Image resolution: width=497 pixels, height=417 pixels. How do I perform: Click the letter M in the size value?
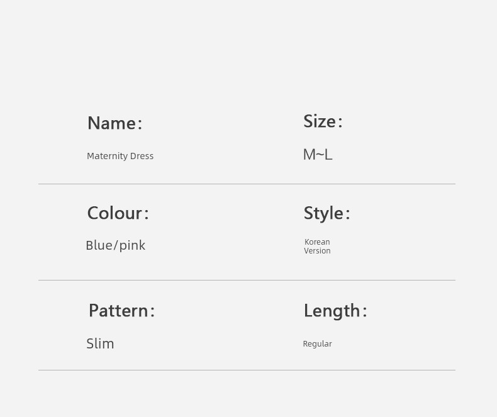coord(310,155)
